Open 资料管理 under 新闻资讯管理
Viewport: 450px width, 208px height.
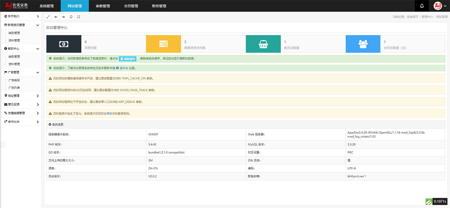[14, 40]
